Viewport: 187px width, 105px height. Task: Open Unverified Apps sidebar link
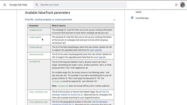[x=142, y=18]
